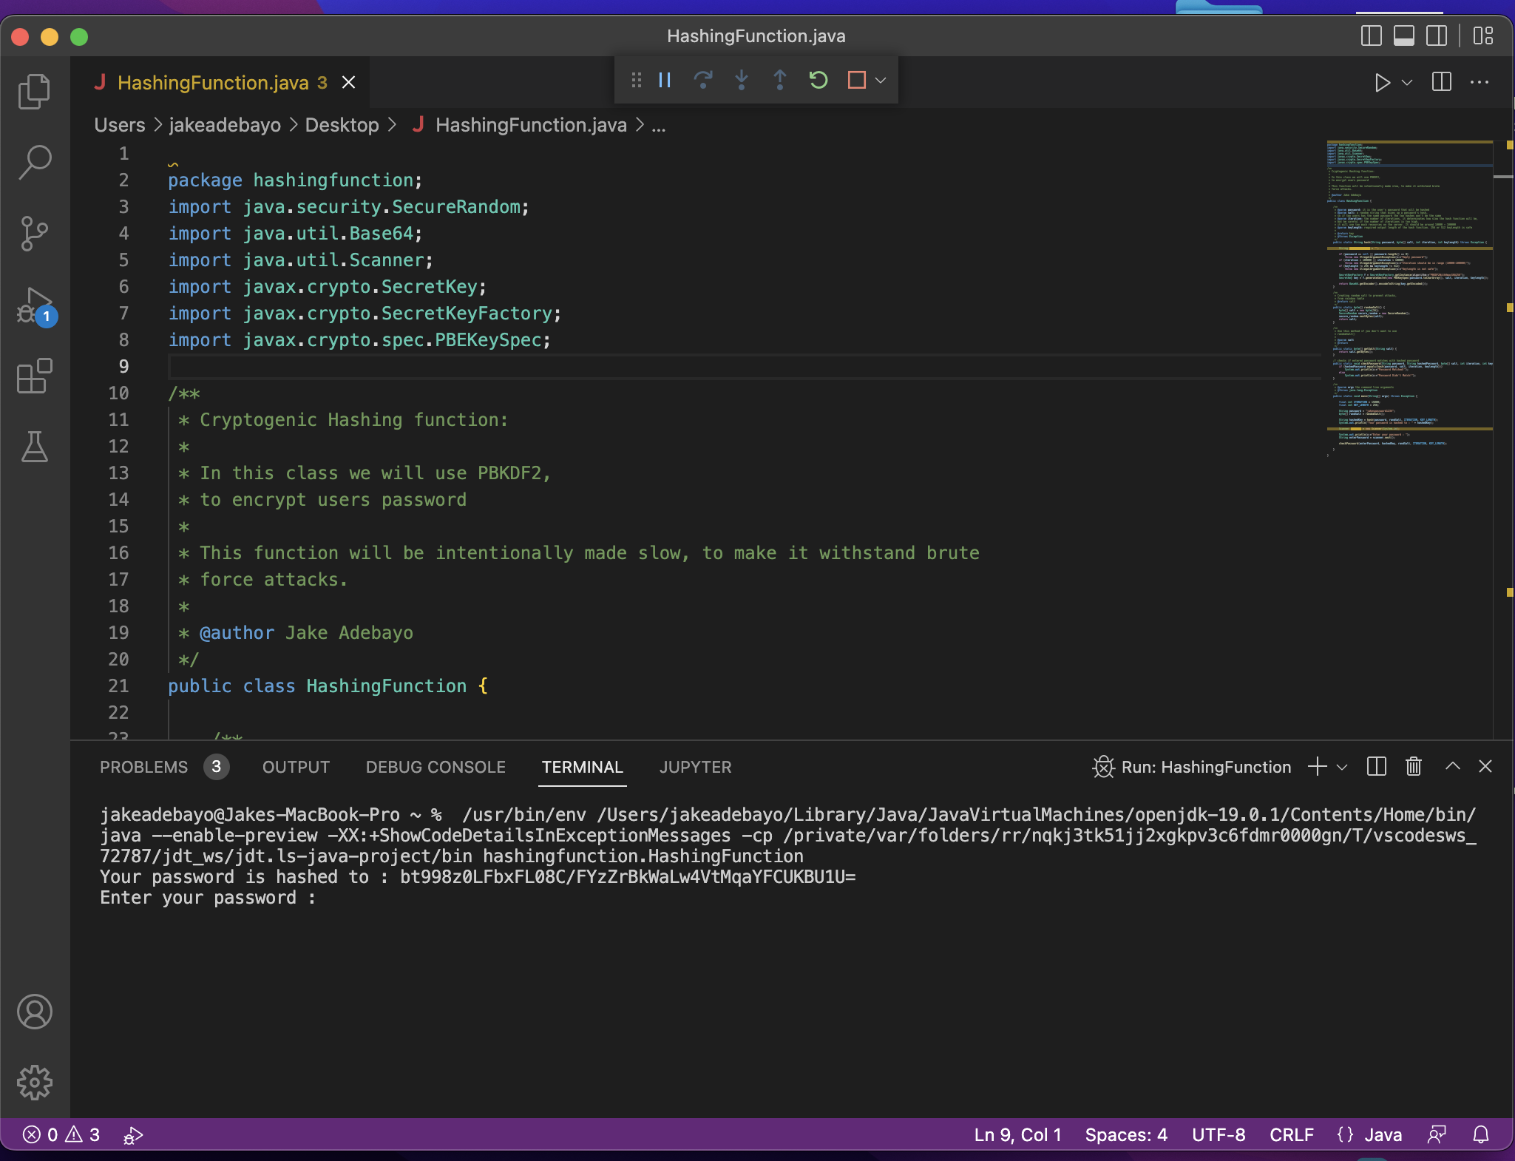1515x1161 pixels.
Task: Pause the debug session
Action: point(665,80)
